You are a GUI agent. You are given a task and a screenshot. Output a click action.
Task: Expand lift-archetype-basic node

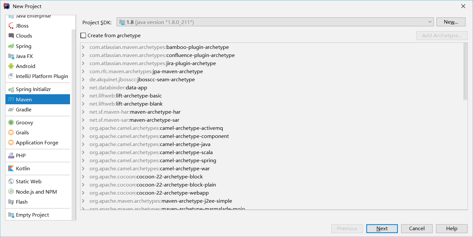83,96
